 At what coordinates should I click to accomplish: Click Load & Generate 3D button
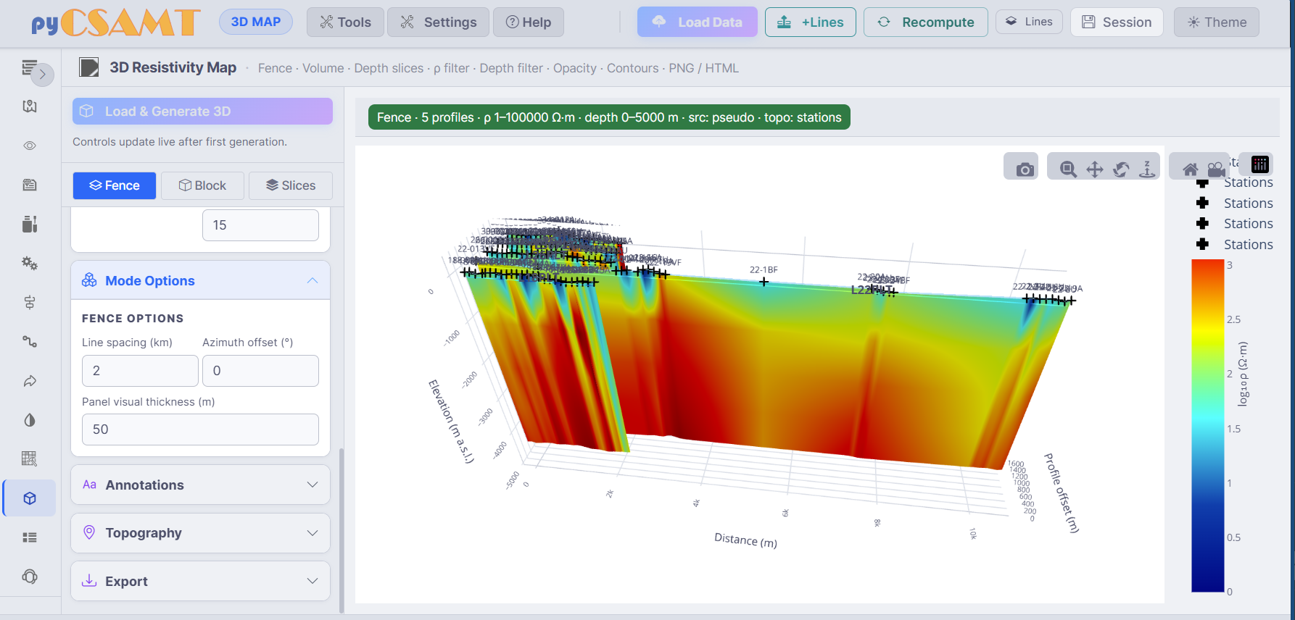tap(202, 112)
